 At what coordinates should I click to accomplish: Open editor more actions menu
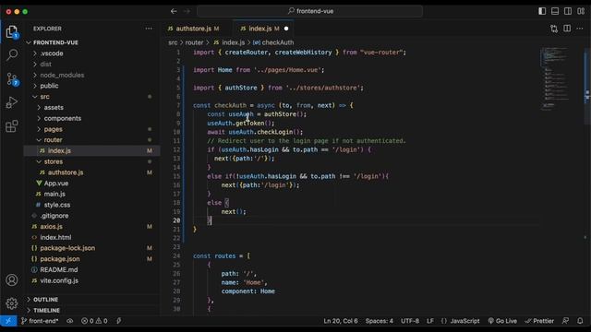[580, 29]
